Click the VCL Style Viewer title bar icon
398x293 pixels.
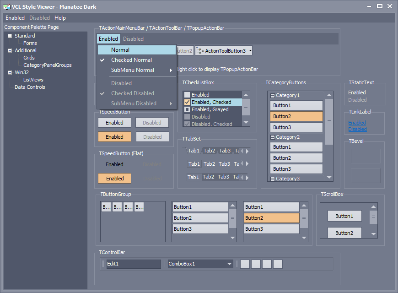point(6,7)
